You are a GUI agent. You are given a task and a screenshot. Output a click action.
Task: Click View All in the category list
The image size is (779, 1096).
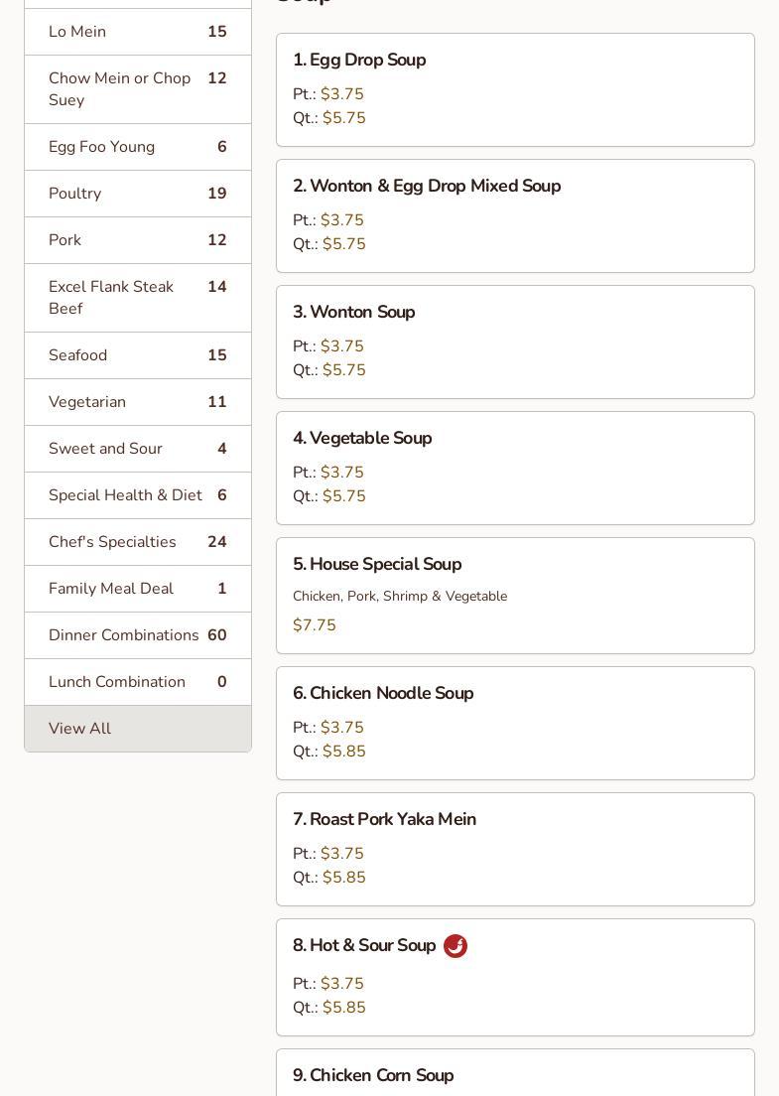[137, 729]
